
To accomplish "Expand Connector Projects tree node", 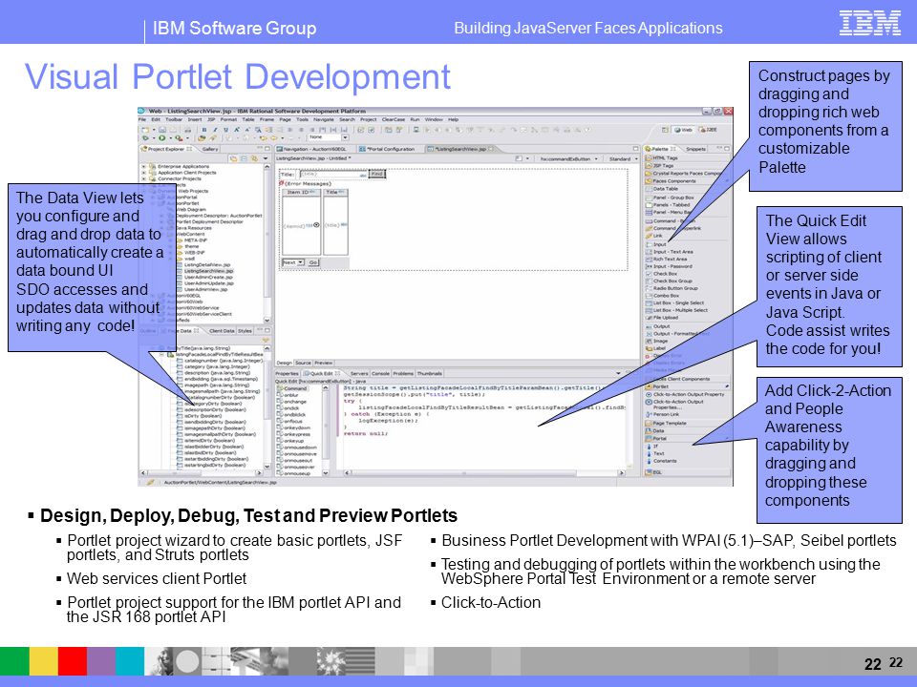I will point(143,178).
